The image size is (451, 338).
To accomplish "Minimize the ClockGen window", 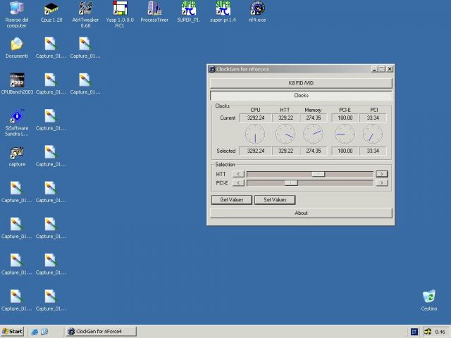I will point(374,69).
